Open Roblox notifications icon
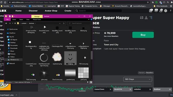This screenshot has height=97, width=173. click(151, 11)
